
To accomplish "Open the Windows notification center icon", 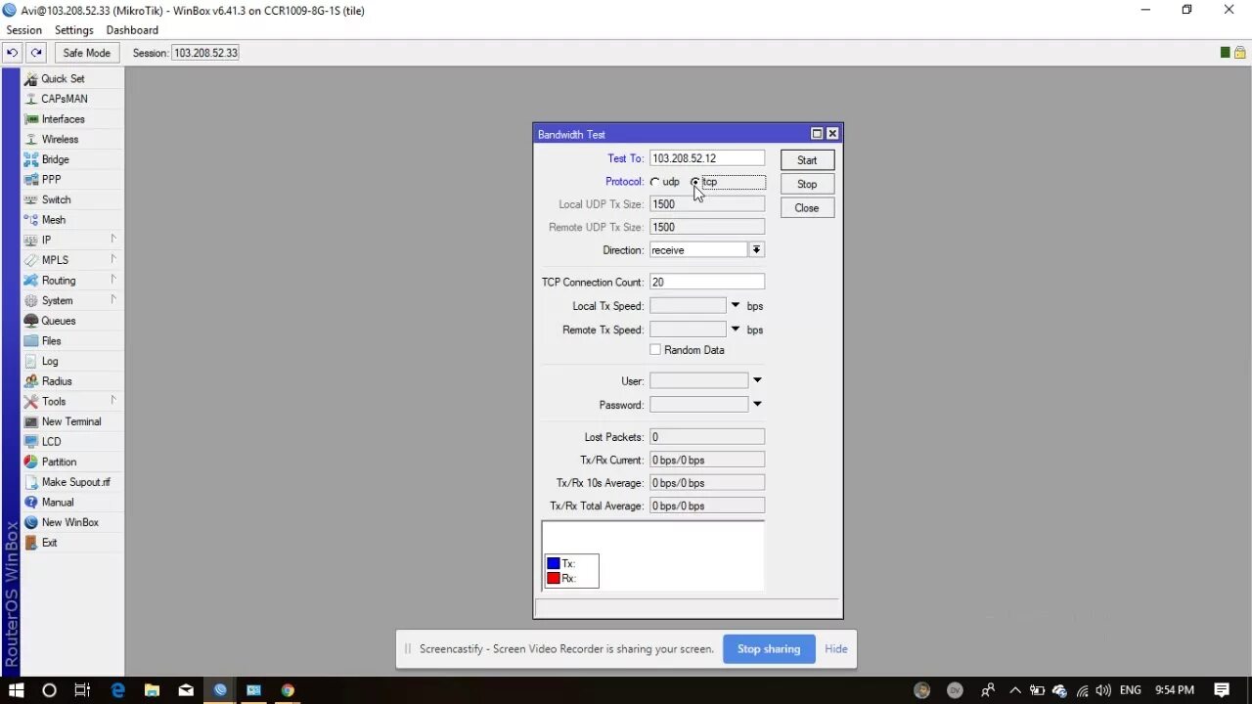I will [x=1222, y=690].
